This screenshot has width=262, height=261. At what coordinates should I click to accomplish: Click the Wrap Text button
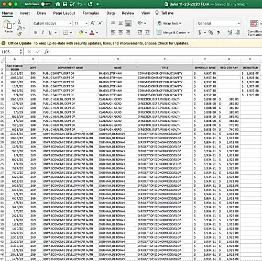169,24
